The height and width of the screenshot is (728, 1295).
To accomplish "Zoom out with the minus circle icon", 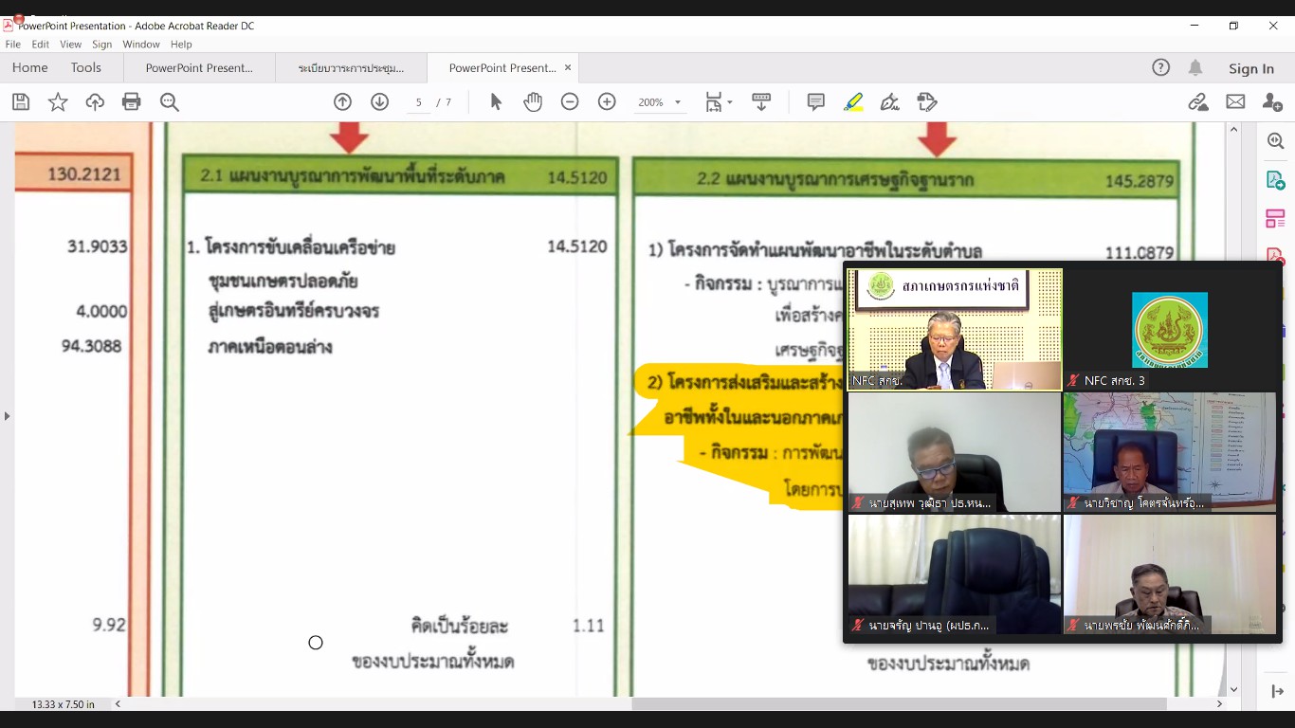I will click(570, 102).
